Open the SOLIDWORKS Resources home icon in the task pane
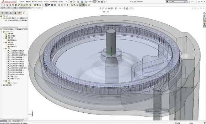 click(x=204, y=13)
